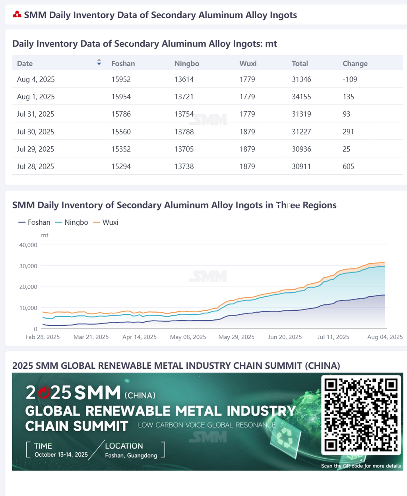The height and width of the screenshot is (496, 407).
Task: Select the Aug 1, 2025 date cell
Action: click(x=36, y=97)
